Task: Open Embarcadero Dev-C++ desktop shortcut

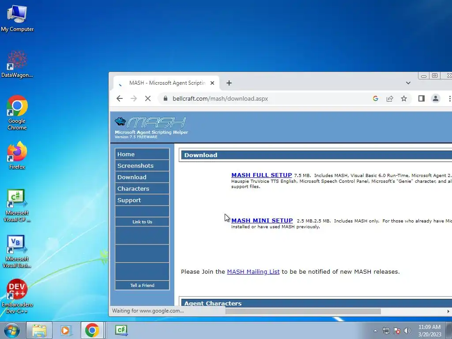Action: [17, 296]
